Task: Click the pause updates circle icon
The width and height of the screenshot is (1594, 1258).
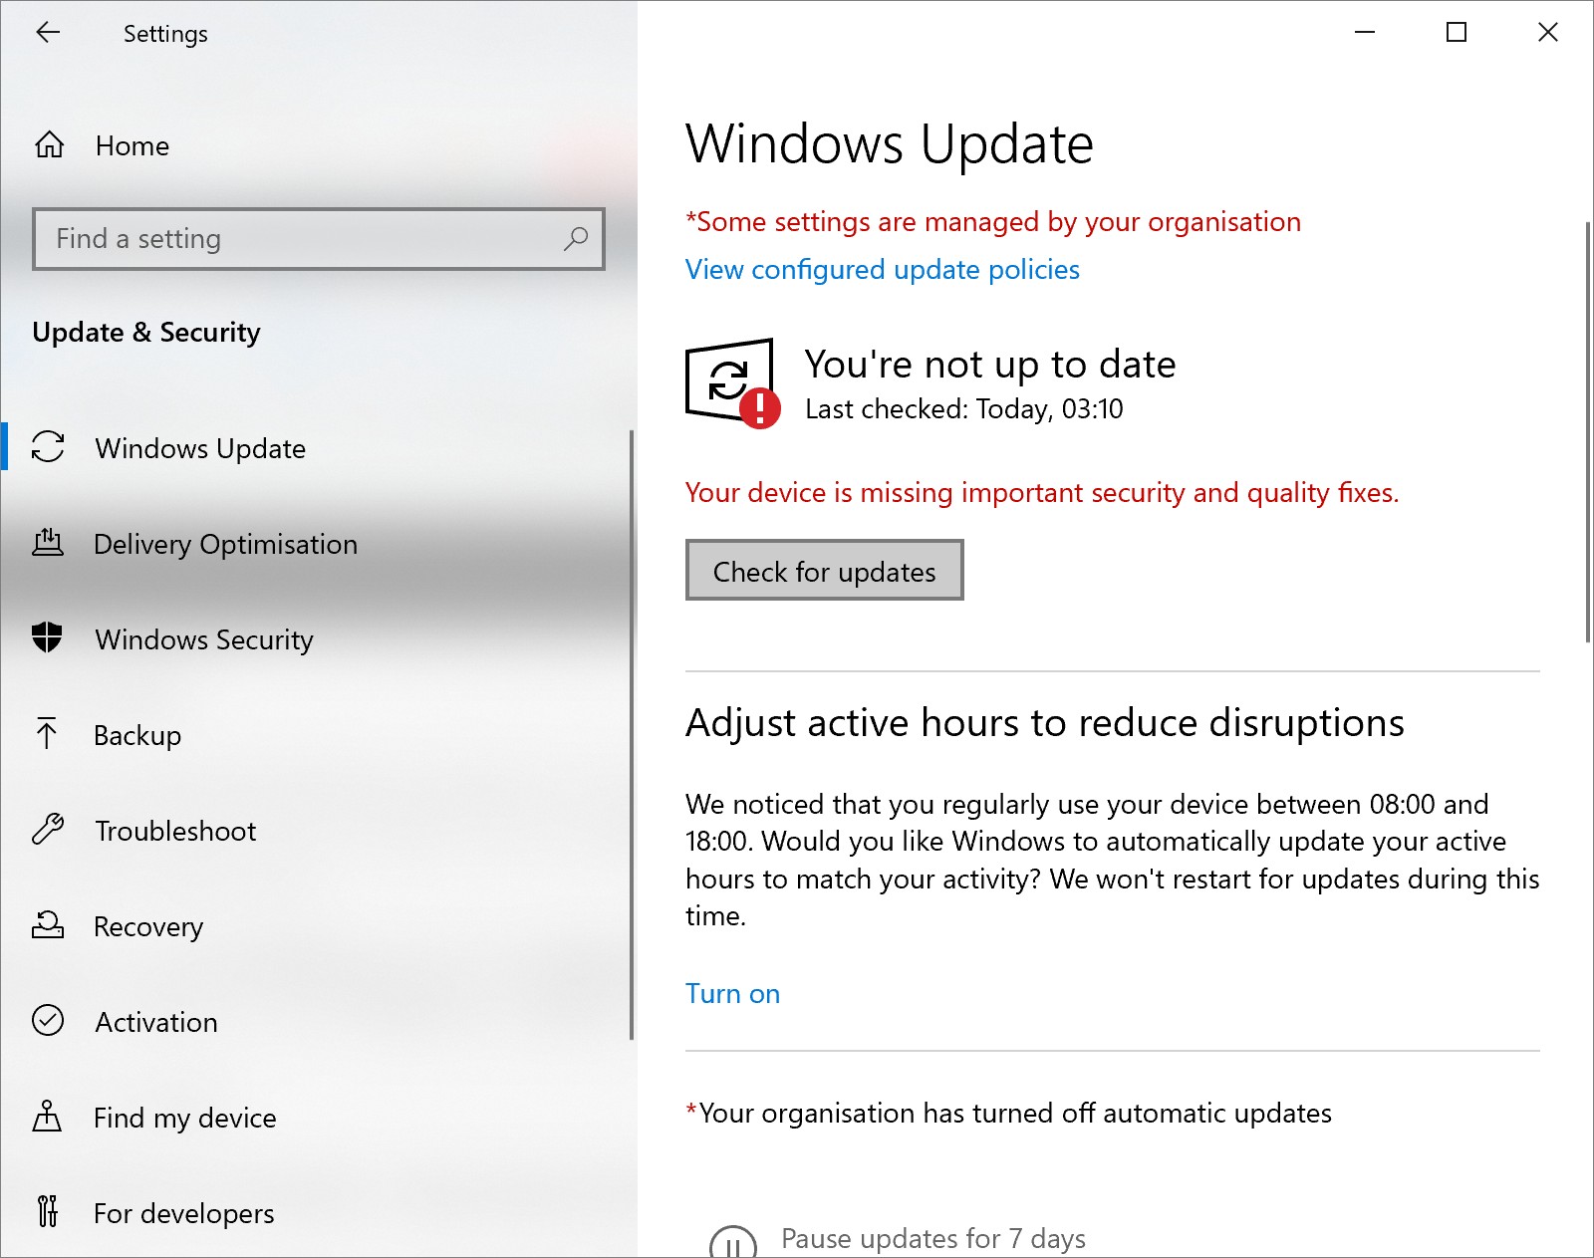Action: (x=732, y=1242)
